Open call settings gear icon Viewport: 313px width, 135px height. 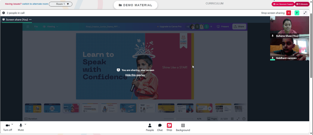point(3,13)
